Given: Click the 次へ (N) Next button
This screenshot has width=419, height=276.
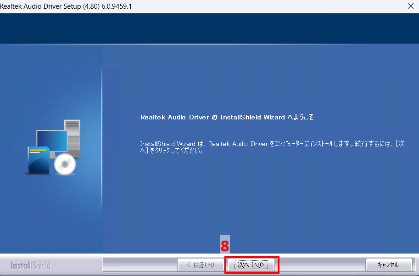Looking at the screenshot, I should (x=251, y=265).
